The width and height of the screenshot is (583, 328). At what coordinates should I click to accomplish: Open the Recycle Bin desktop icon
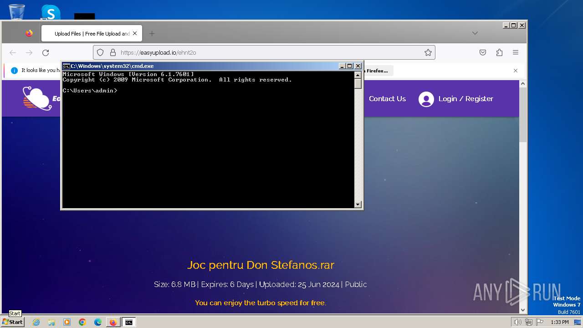click(x=17, y=11)
